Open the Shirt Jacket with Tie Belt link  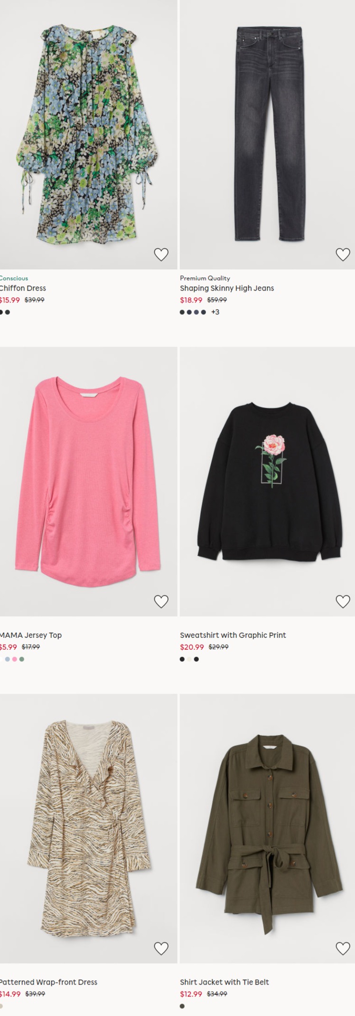[224, 982]
